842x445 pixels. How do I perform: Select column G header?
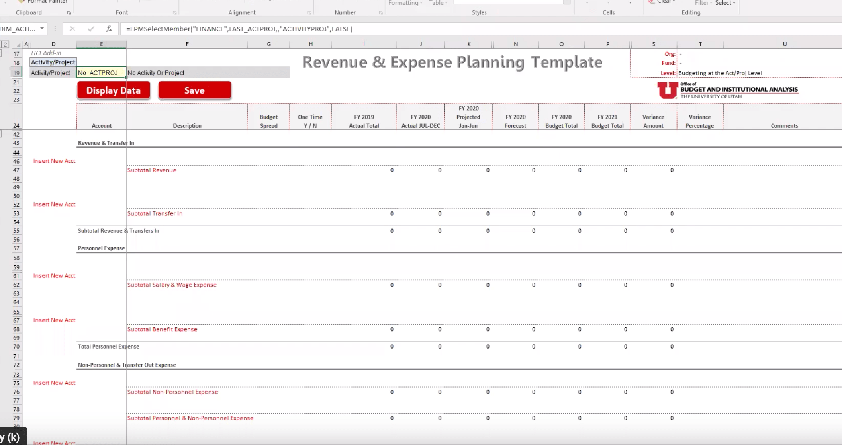(269, 44)
